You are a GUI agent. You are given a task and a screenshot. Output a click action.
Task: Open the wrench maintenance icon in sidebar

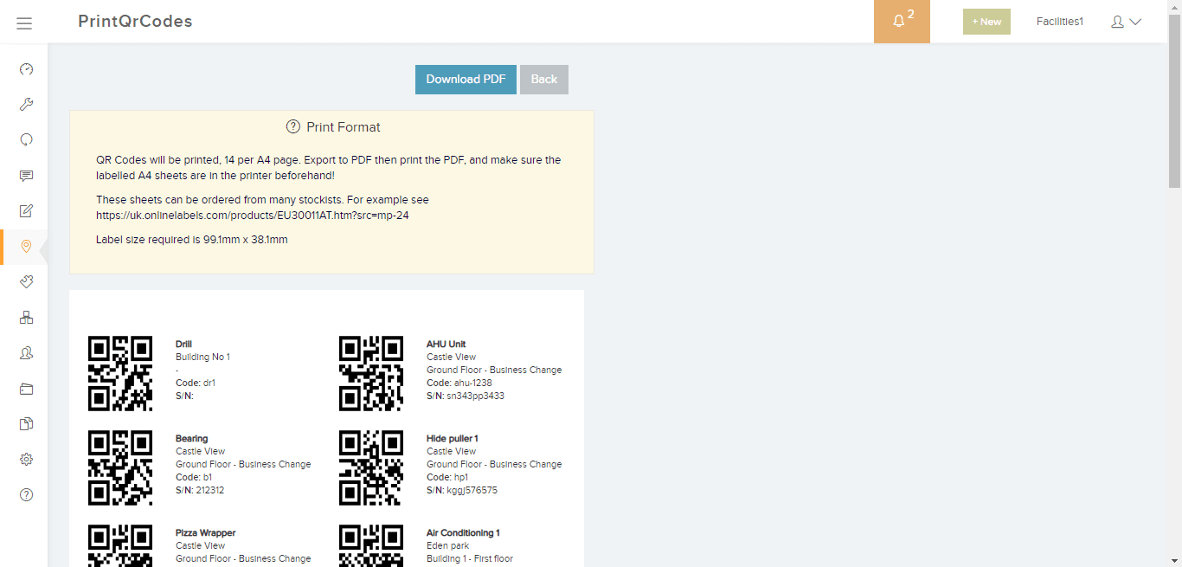pyautogui.click(x=26, y=105)
